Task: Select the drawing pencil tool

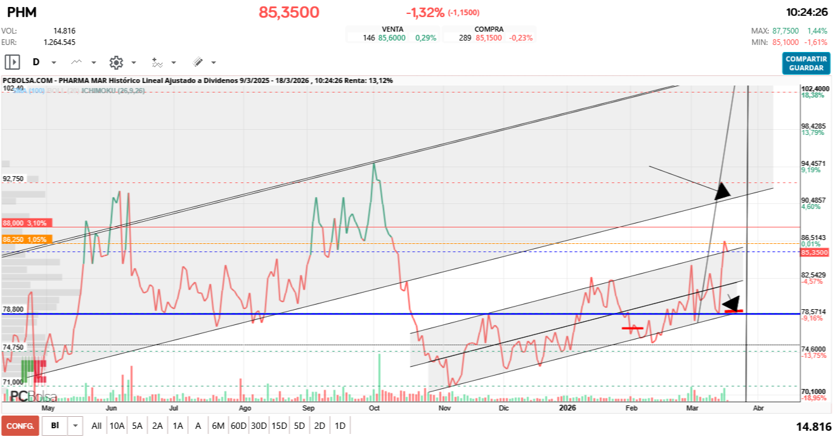Action: [x=198, y=62]
